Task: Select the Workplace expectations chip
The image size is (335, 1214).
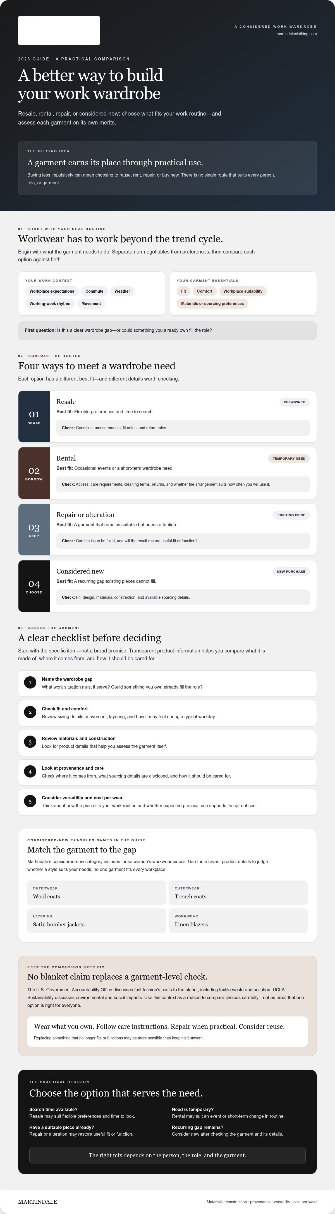Action: click(x=52, y=291)
